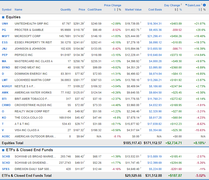Sort by Price column header
This screenshot has height=180, width=209.
tap(82, 10)
